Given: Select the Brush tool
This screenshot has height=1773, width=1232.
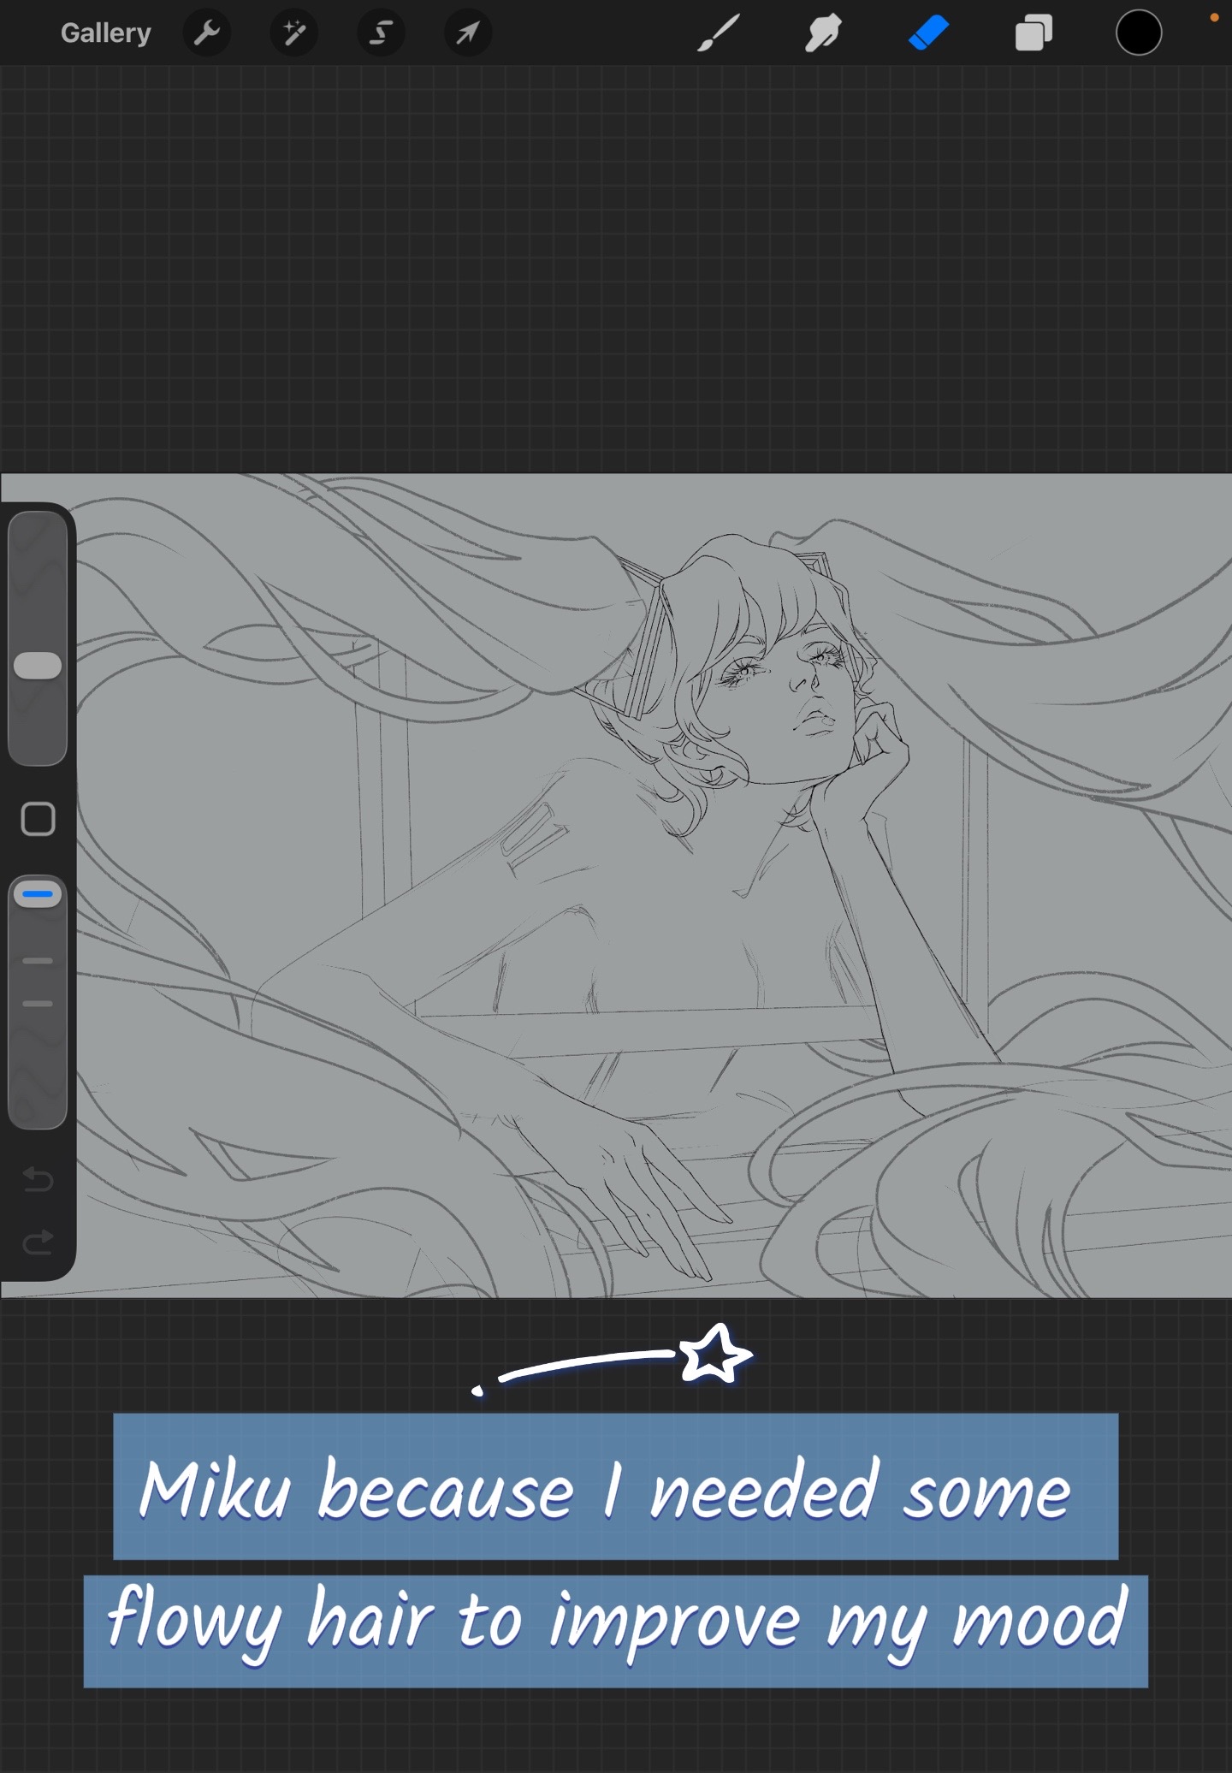Looking at the screenshot, I should click(719, 33).
